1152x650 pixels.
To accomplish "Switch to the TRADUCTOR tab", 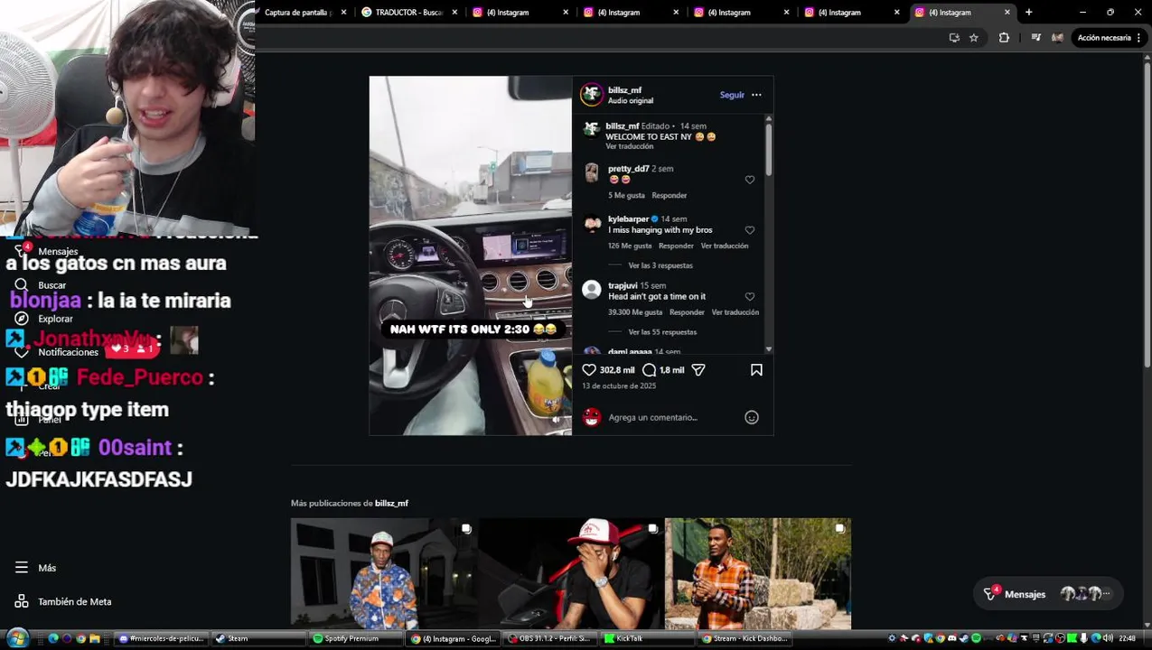I will (409, 13).
